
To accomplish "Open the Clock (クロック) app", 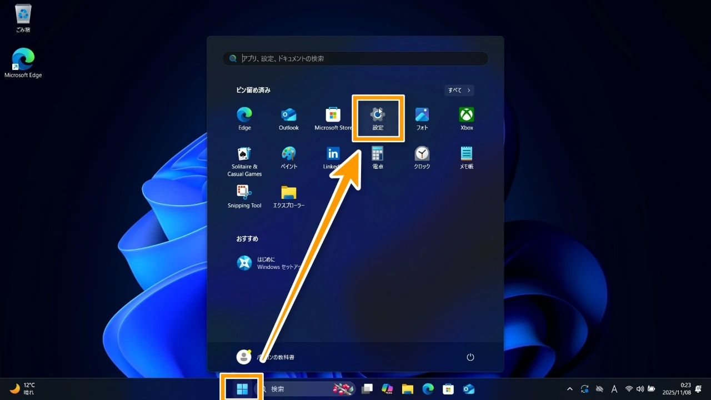I will point(422,157).
